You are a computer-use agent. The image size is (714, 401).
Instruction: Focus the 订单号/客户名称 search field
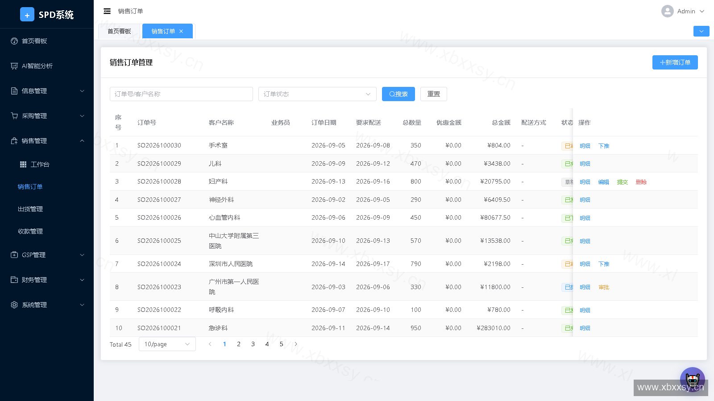[x=181, y=94]
